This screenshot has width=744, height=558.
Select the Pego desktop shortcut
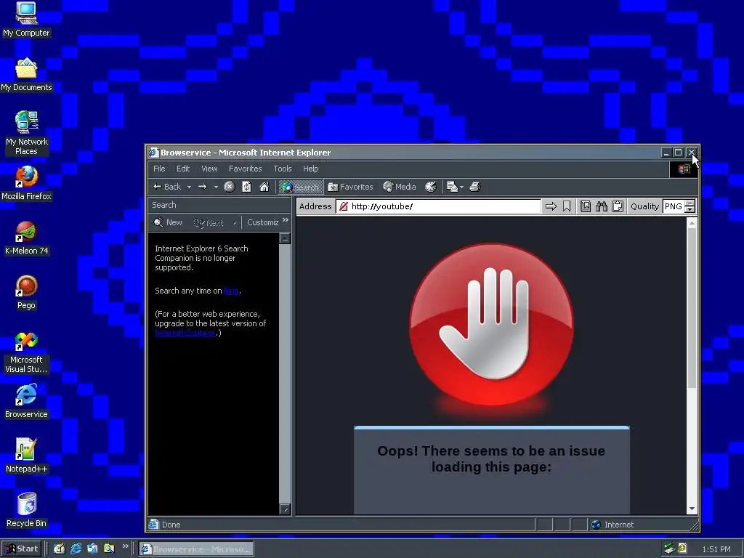26,292
